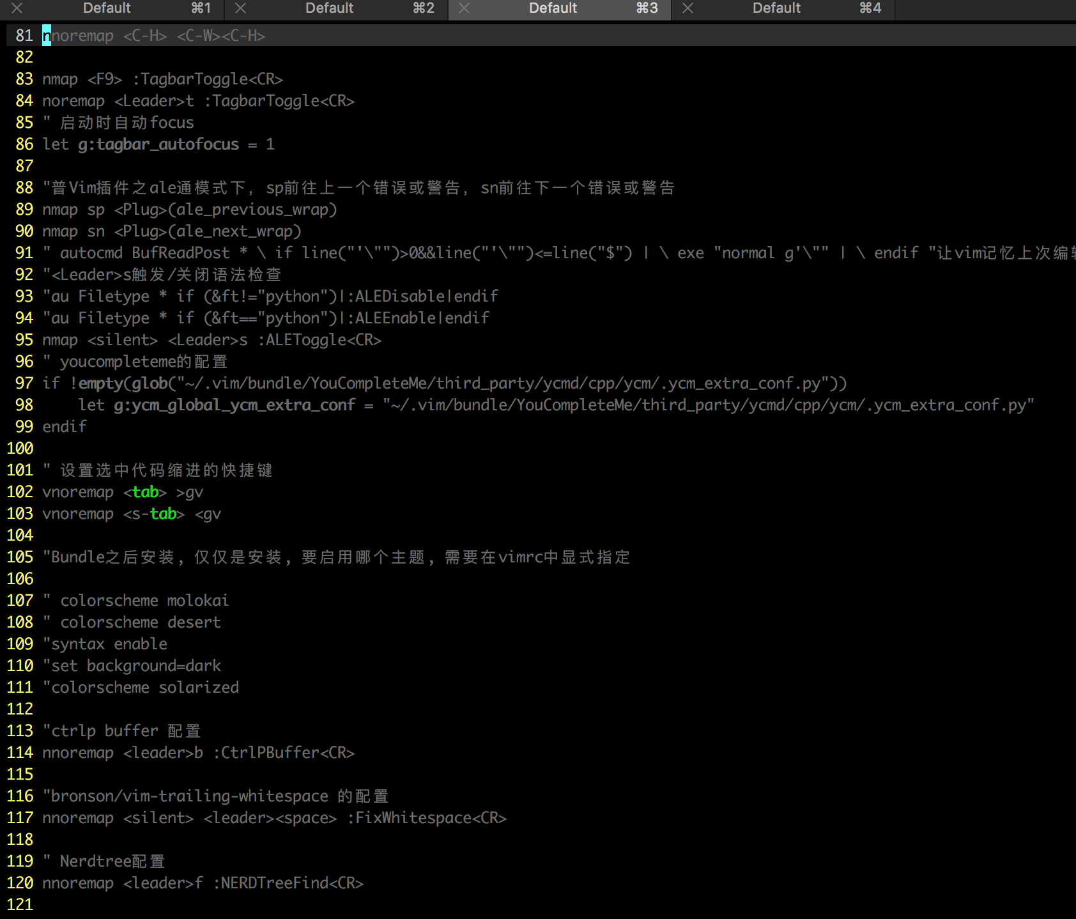Click the 'youcompleteme的配置' comment on line 96

(135, 362)
